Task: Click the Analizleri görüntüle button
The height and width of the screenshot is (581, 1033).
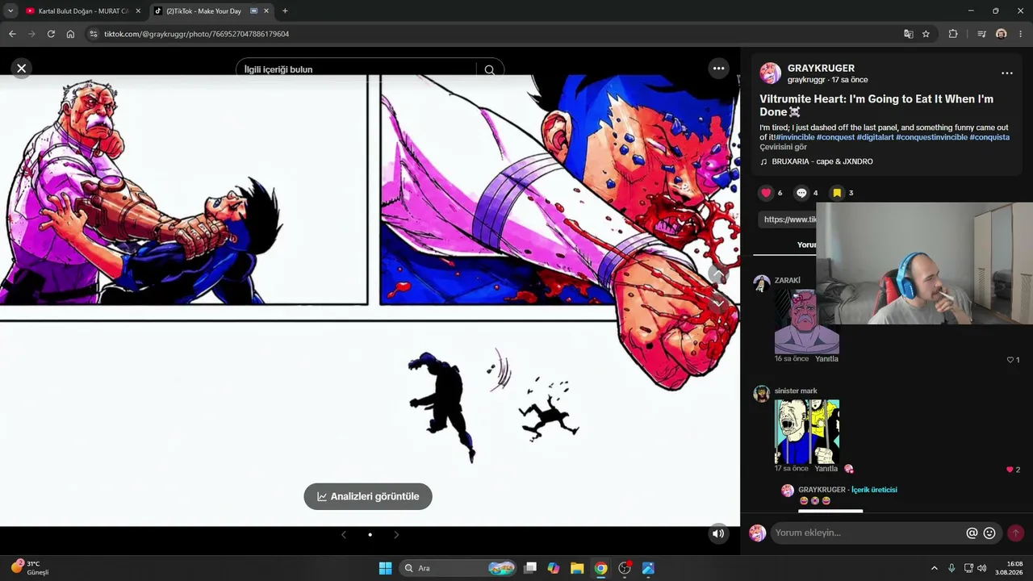Action: (x=368, y=496)
